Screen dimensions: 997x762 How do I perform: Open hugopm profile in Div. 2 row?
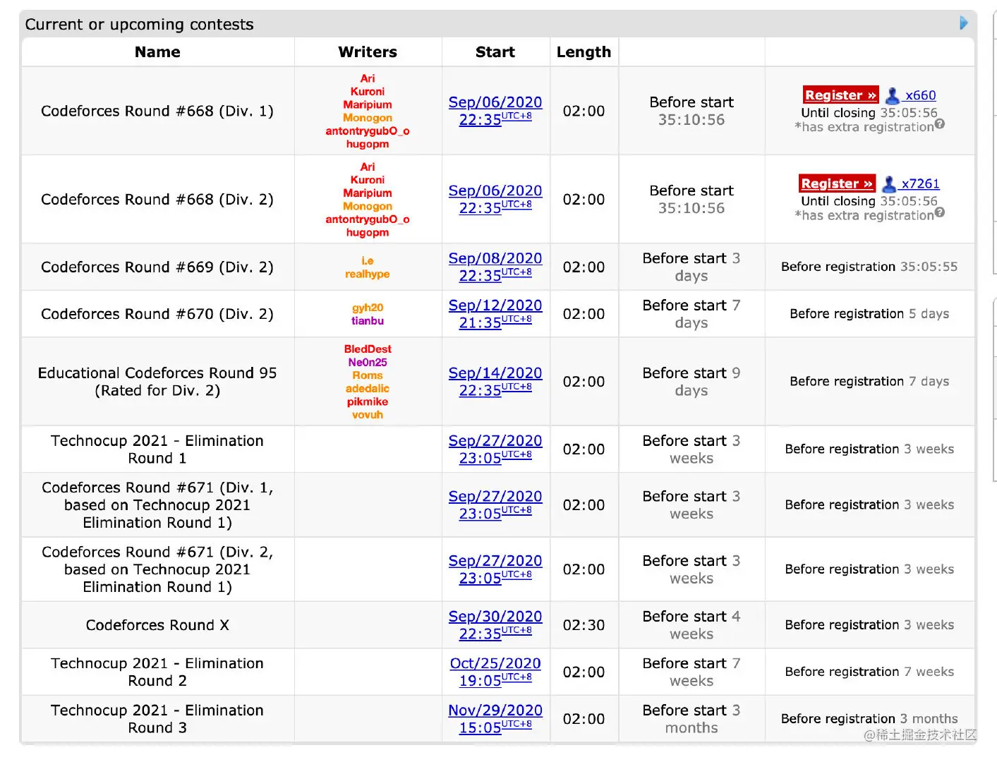point(368,232)
